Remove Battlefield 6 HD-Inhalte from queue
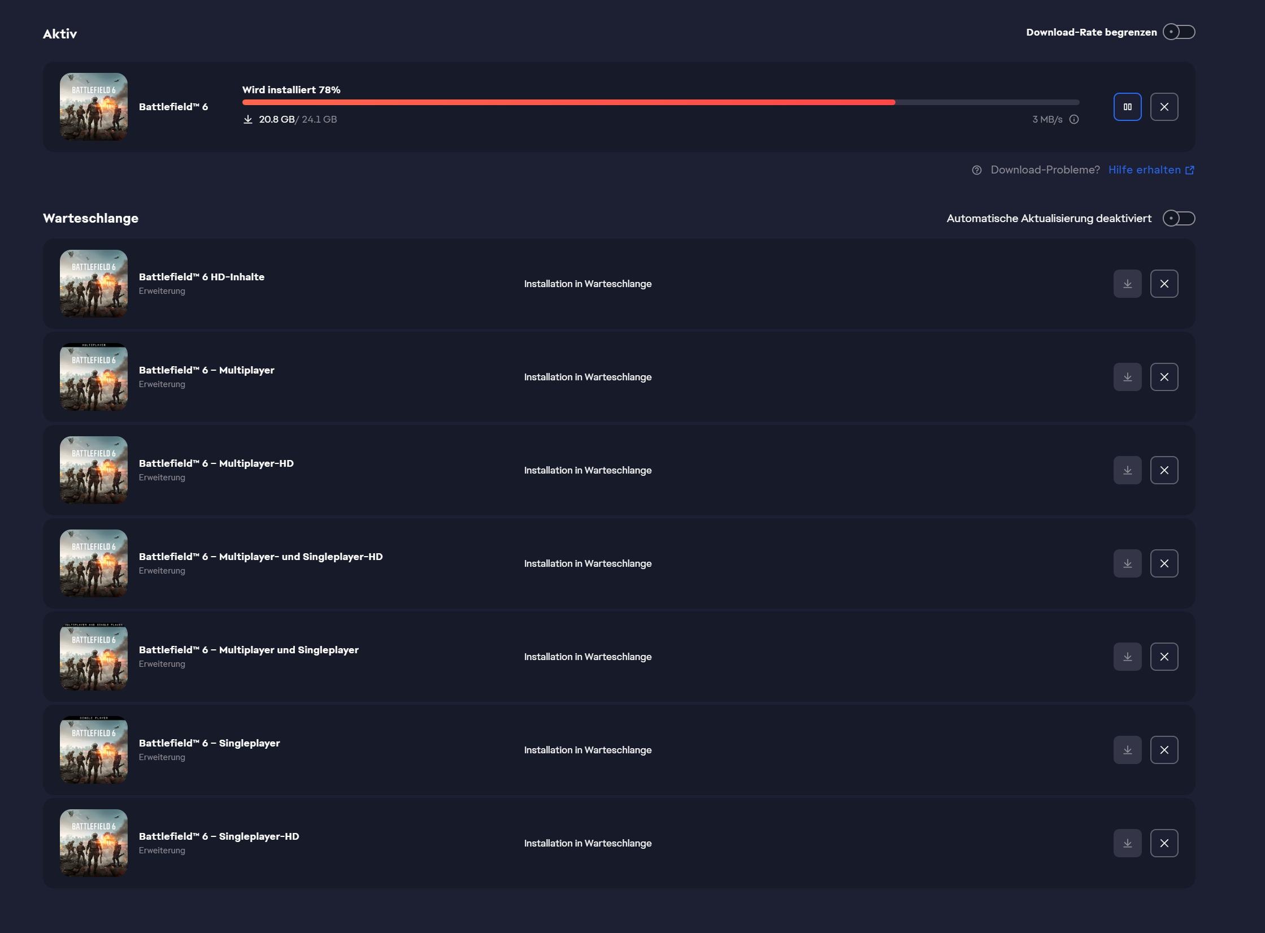The width and height of the screenshot is (1265, 933). (1164, 284)
